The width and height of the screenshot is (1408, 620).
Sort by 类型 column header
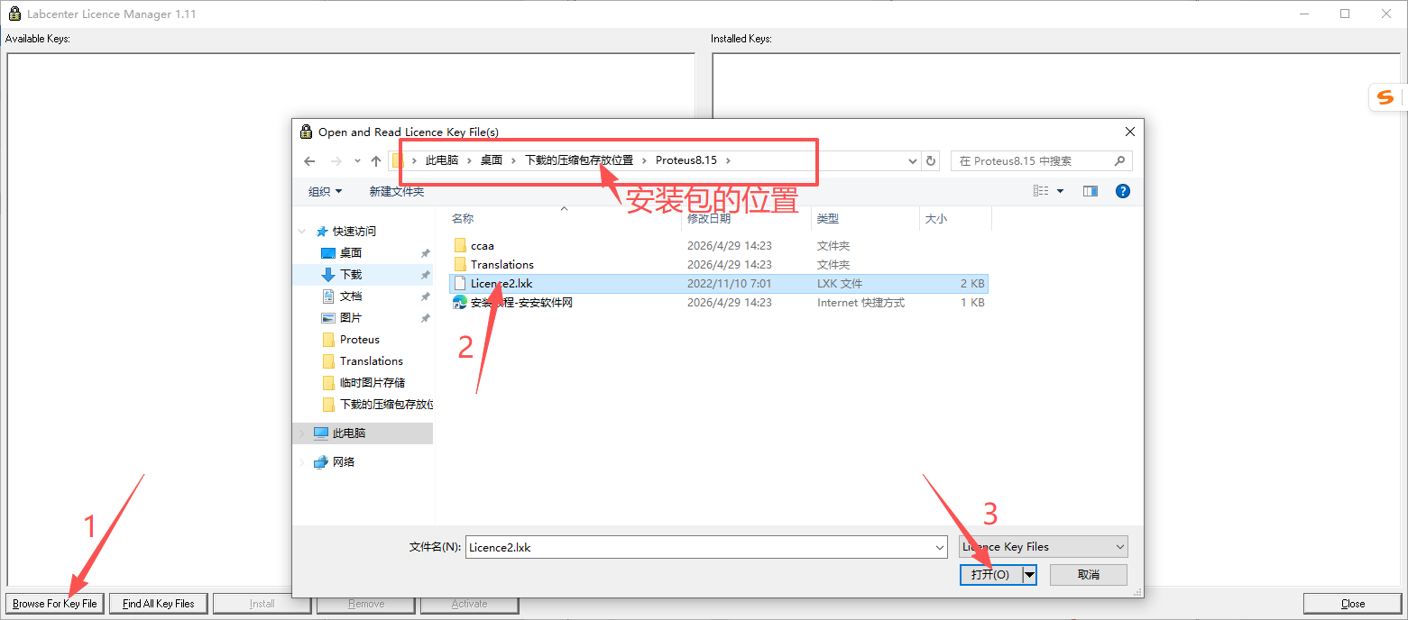tap(828, 218)
